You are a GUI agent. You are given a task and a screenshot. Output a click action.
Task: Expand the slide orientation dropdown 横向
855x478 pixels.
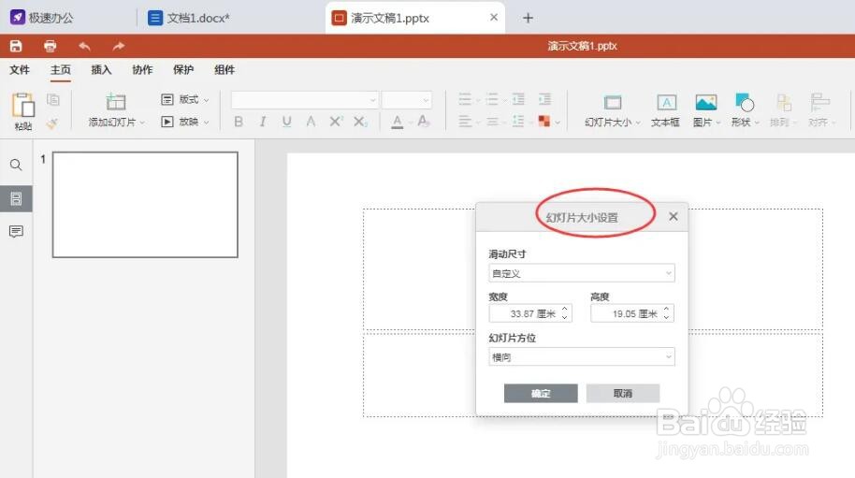tap(581, 357)
